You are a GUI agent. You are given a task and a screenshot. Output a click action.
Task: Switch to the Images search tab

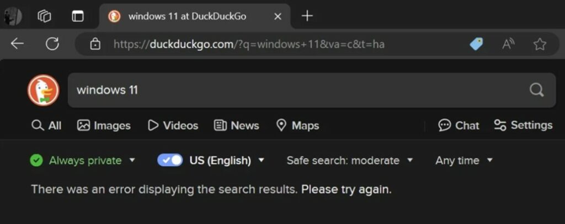point(104,125)
